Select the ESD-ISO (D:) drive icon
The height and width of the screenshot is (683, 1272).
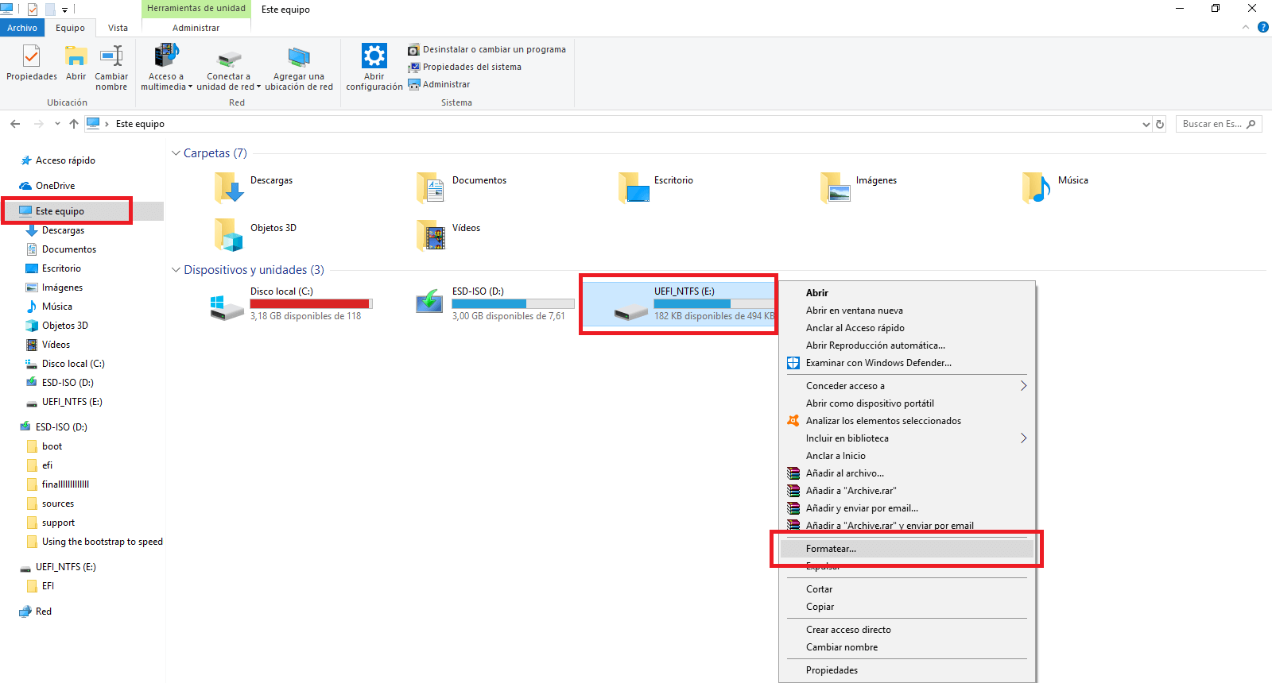click(x=429, y=303)
